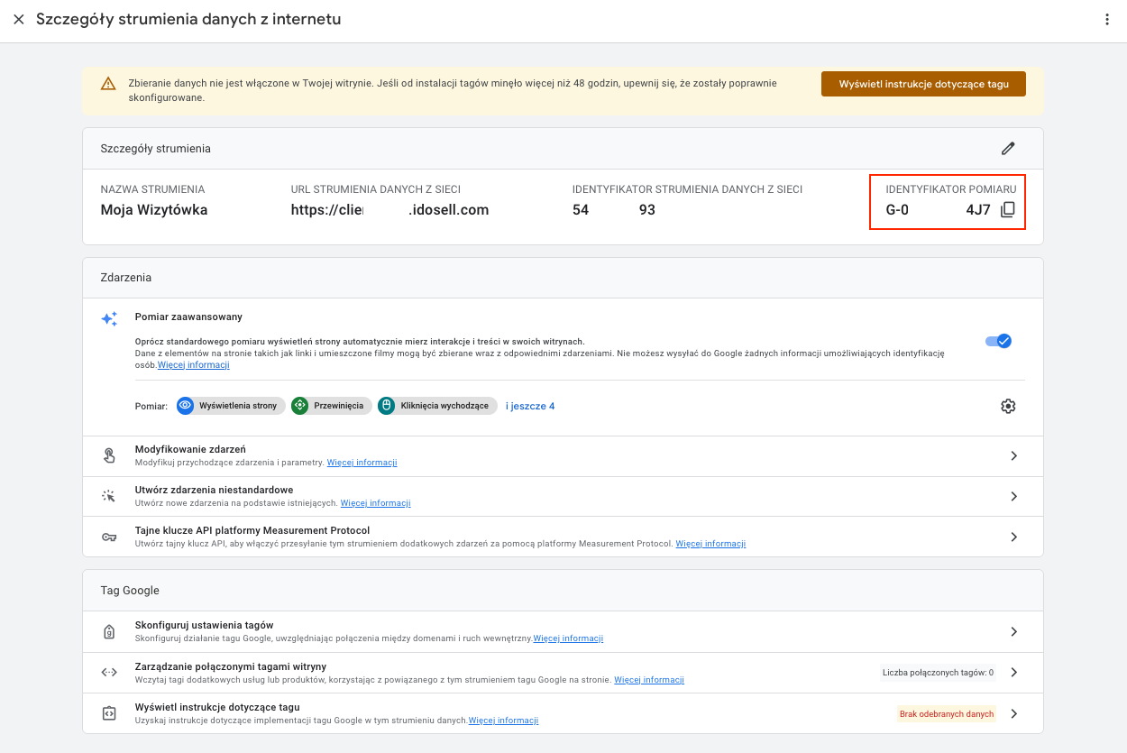Click the API secret key icon
Screen dimensions: 1127x753
109,537
